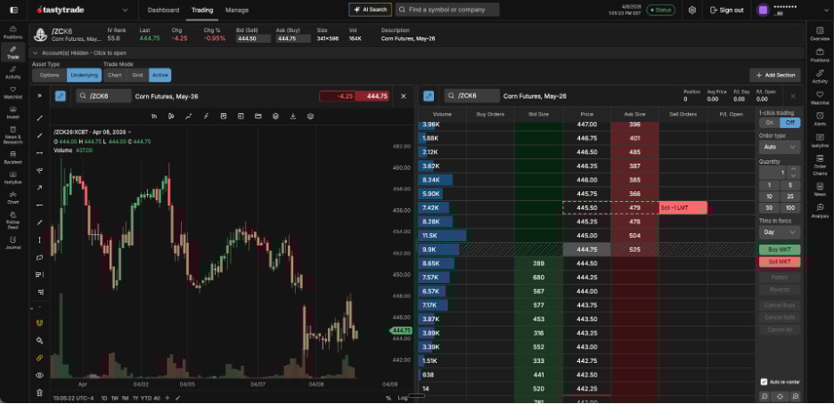Open the account avatar menu

pos(764,10)
